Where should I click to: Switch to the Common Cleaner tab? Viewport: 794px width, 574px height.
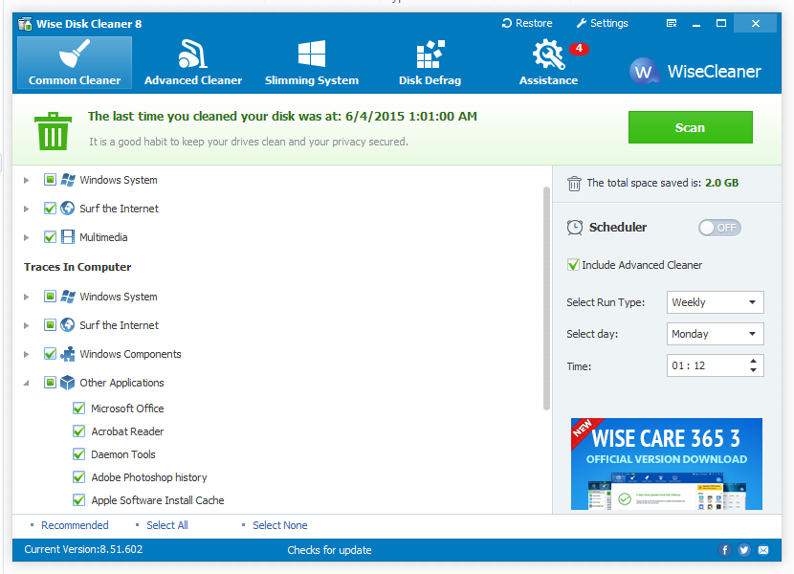pos(75,63)
